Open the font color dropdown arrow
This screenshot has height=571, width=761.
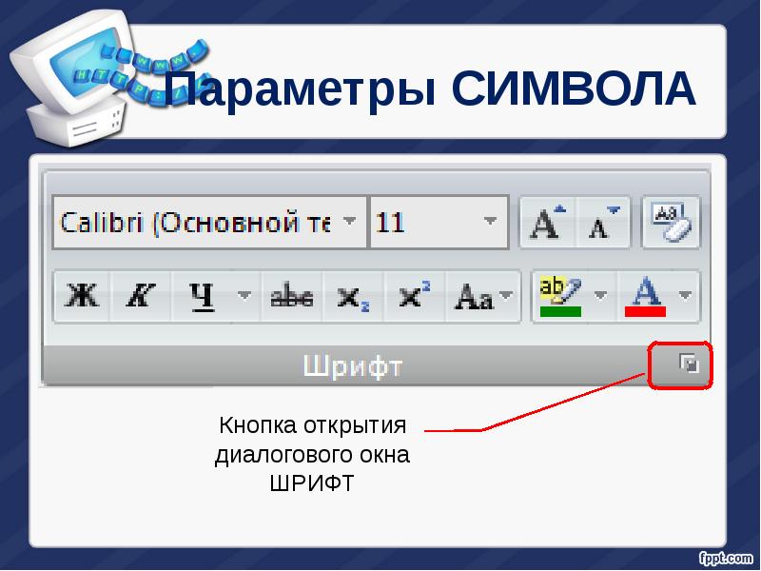click(683, 293)
